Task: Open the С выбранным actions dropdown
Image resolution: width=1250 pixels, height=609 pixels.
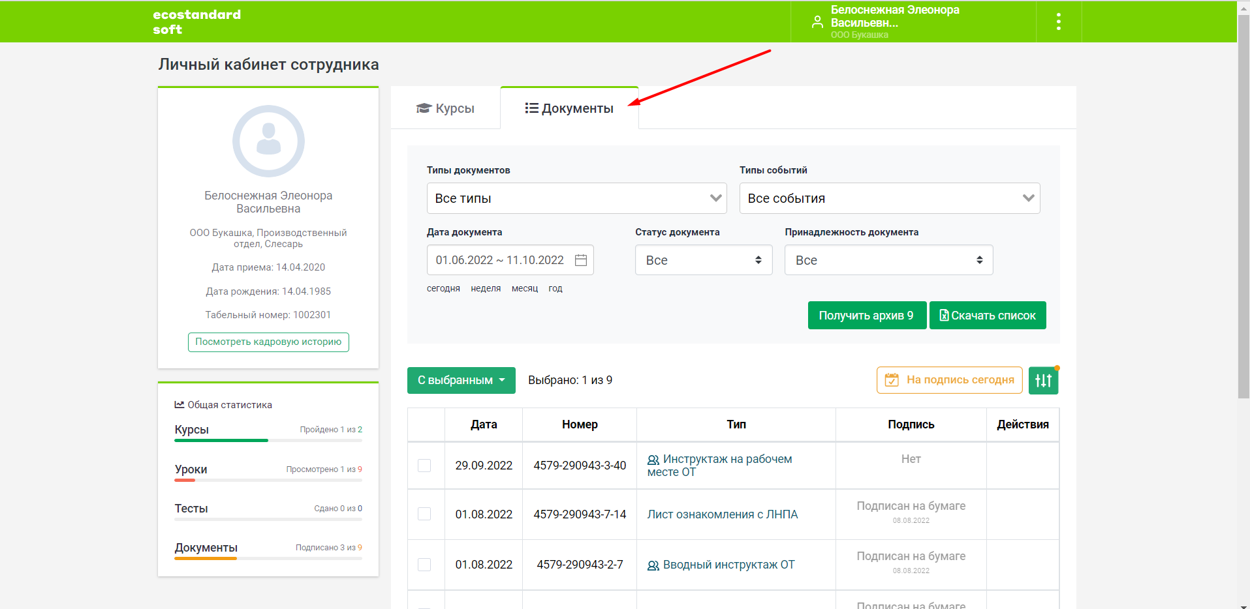Action: click(461, 380)
